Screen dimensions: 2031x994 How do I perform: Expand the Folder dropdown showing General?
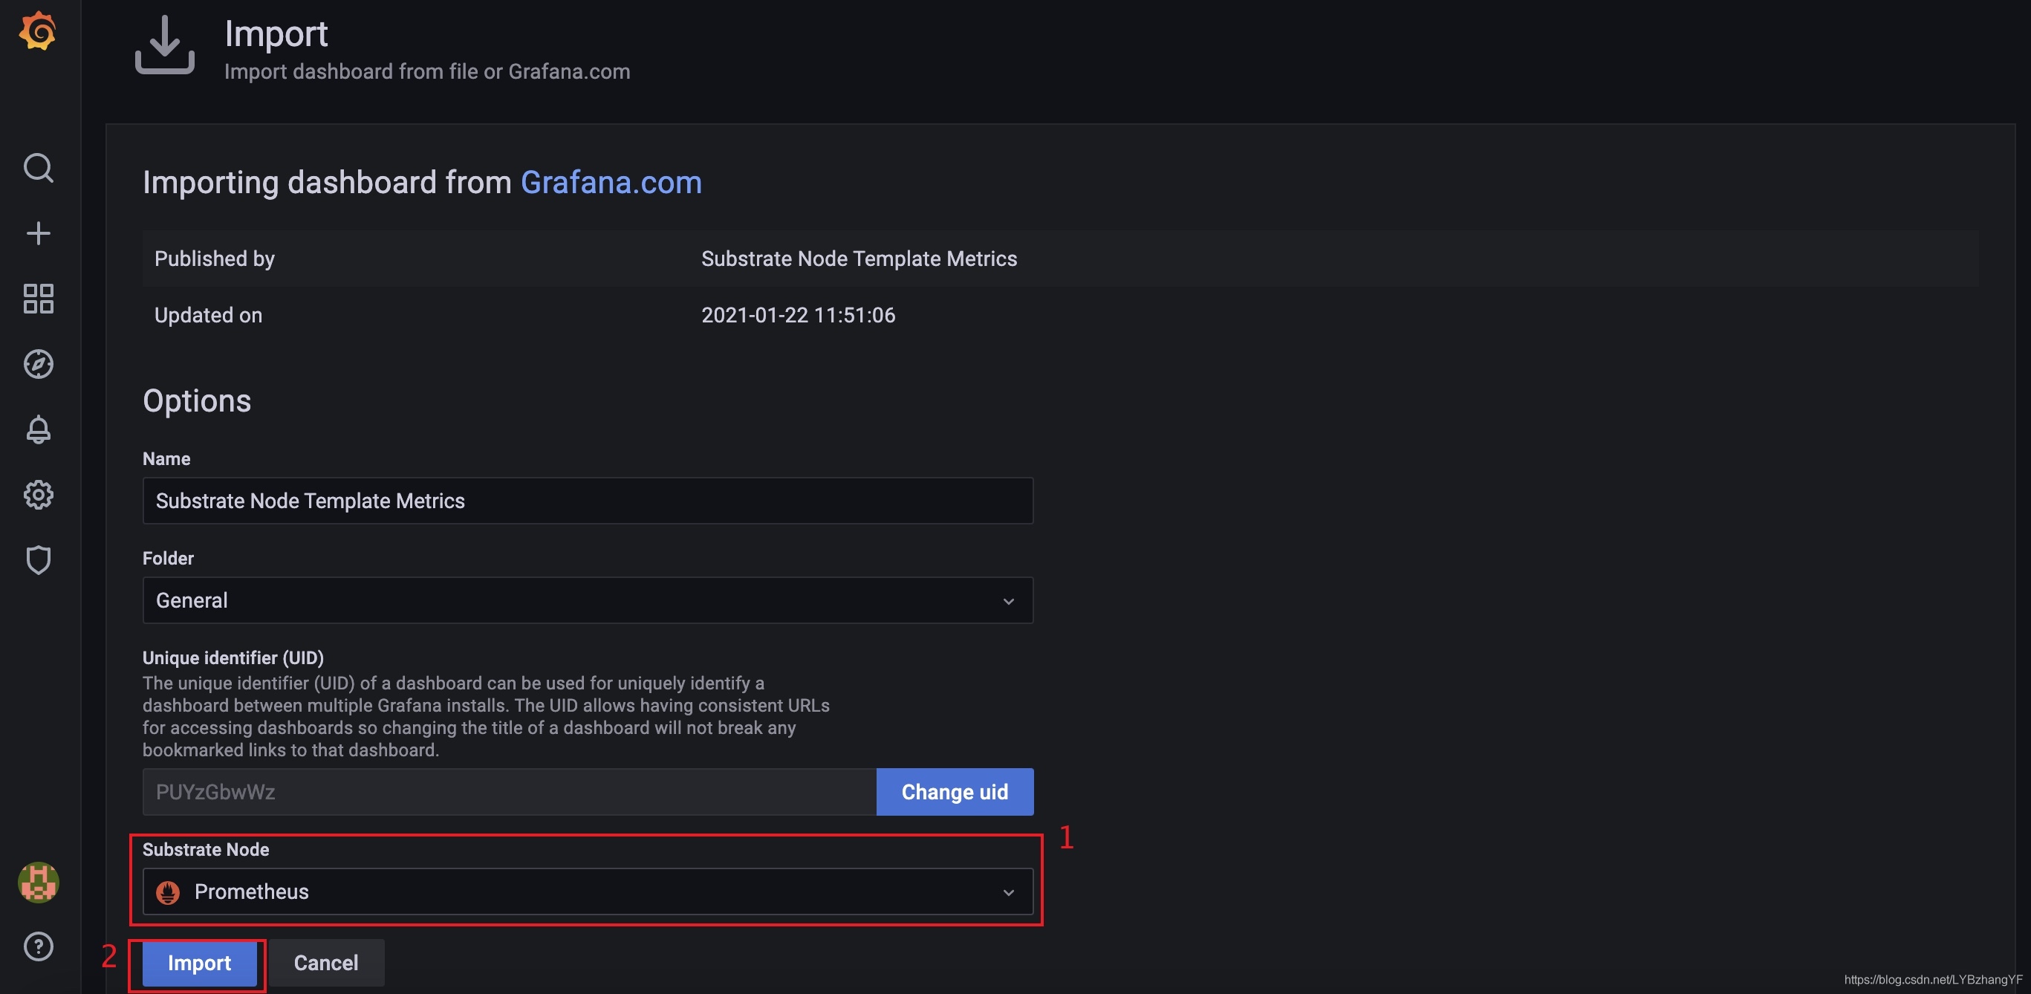click(588, 601)
